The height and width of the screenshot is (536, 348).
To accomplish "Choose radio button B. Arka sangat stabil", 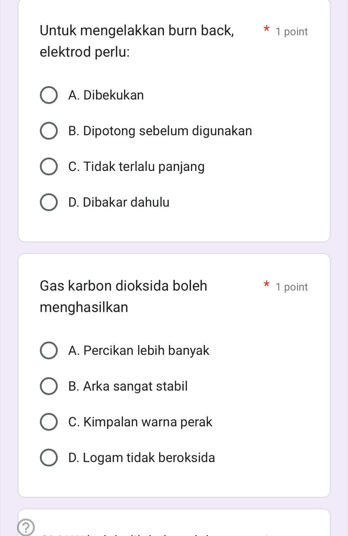I will point(48,386).
